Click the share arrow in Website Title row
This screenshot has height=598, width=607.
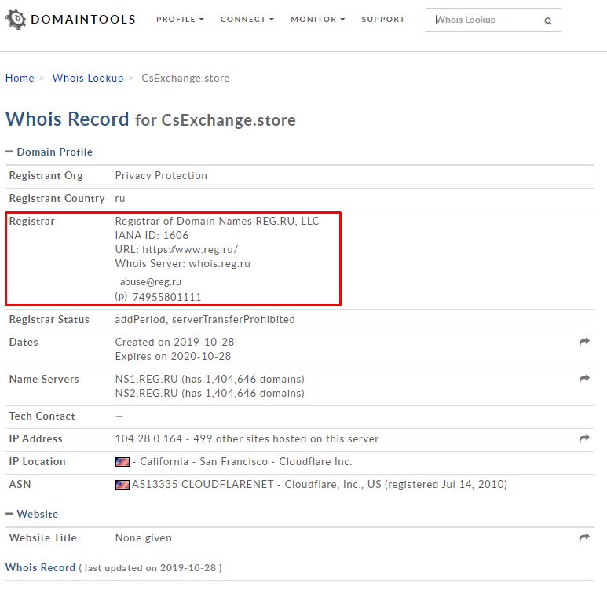pyautogui.click(x=584, y=537)
